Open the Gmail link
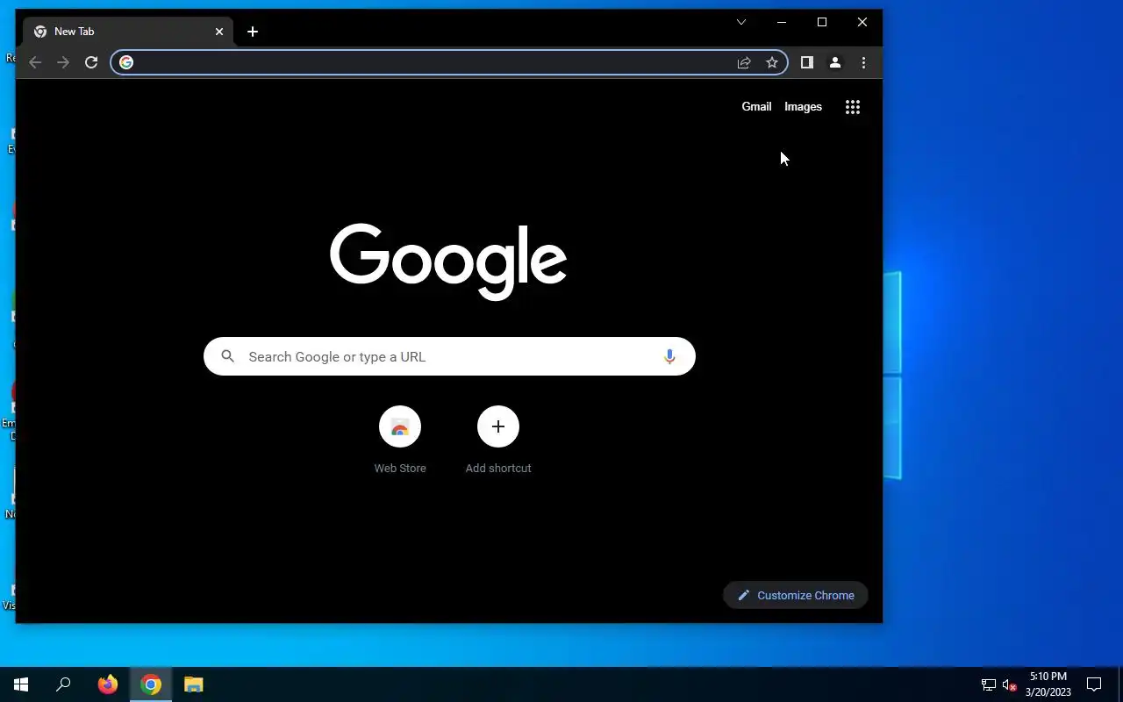Screen dimensions: 1123x702 (x=756, y=107)
